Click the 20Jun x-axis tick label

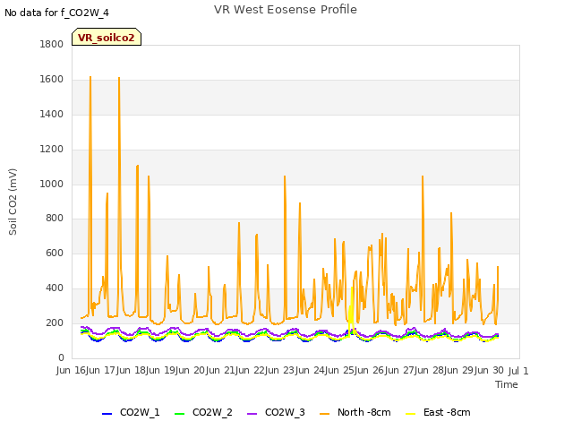click(x=207, y=370)
